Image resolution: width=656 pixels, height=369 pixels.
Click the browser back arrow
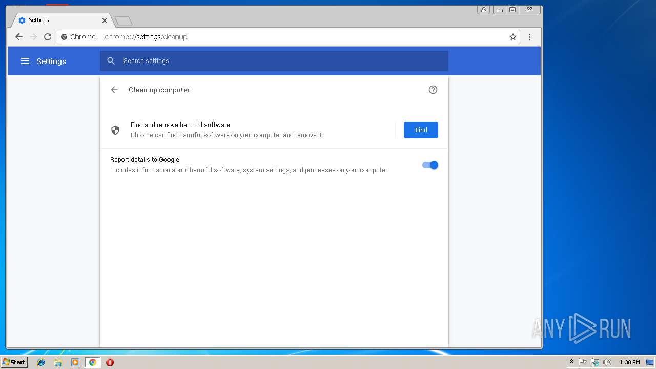[19, 37]
